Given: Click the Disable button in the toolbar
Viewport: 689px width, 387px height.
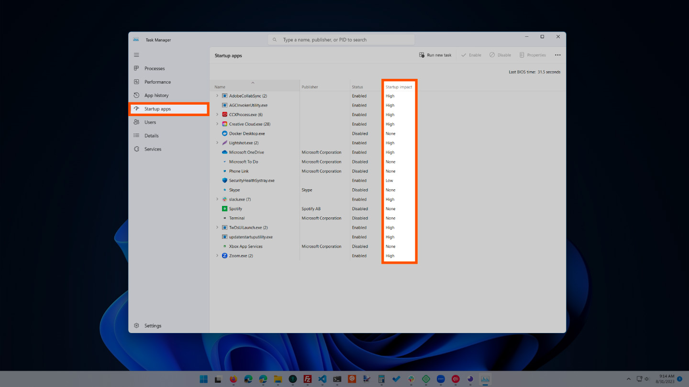Looking at the screenshot, I should coord(500,54).
